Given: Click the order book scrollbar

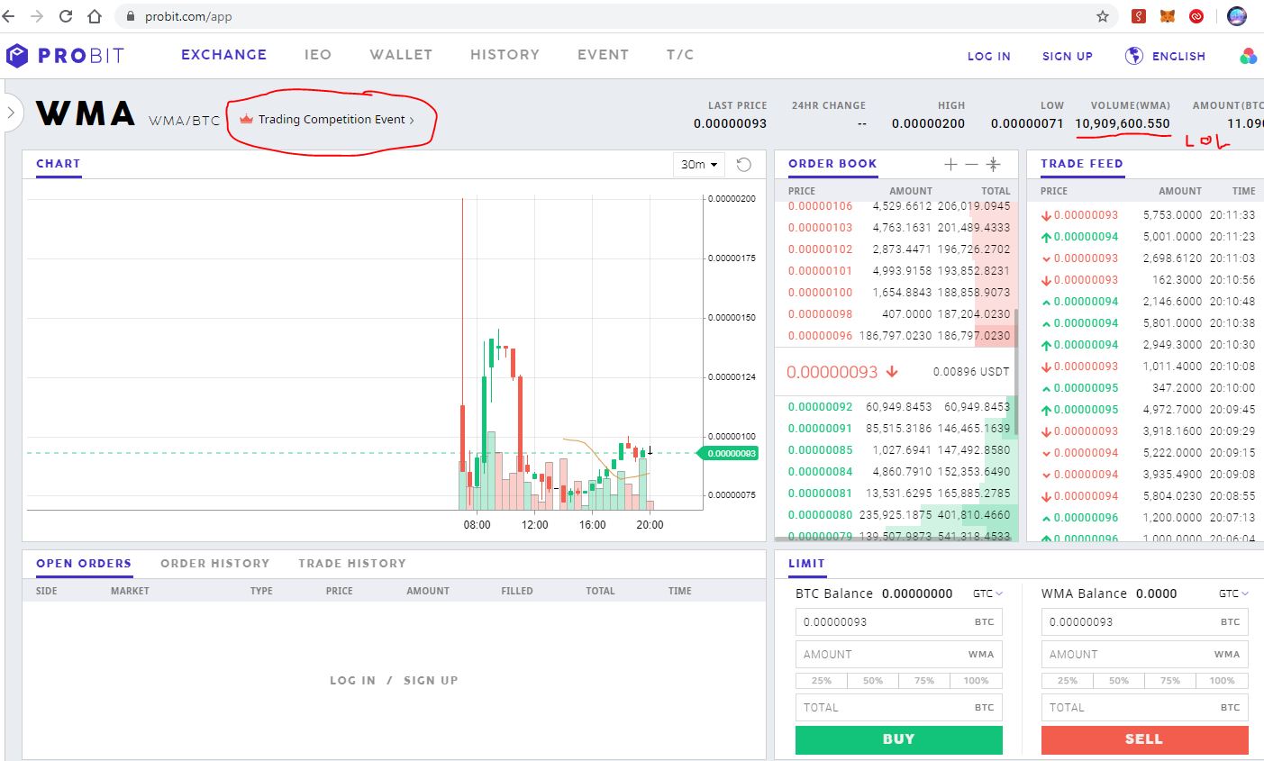Looking at the screenshot, I should pyautogui.click(x=1017, y=372).
